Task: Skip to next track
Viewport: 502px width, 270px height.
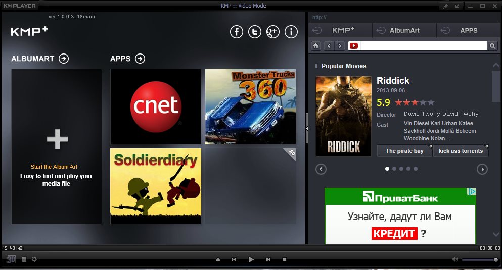Action: tap(268, 259)
